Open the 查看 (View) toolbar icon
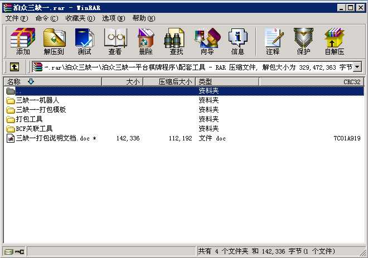The width and height of the screenshot is (368, 258). tap(115, 41)
